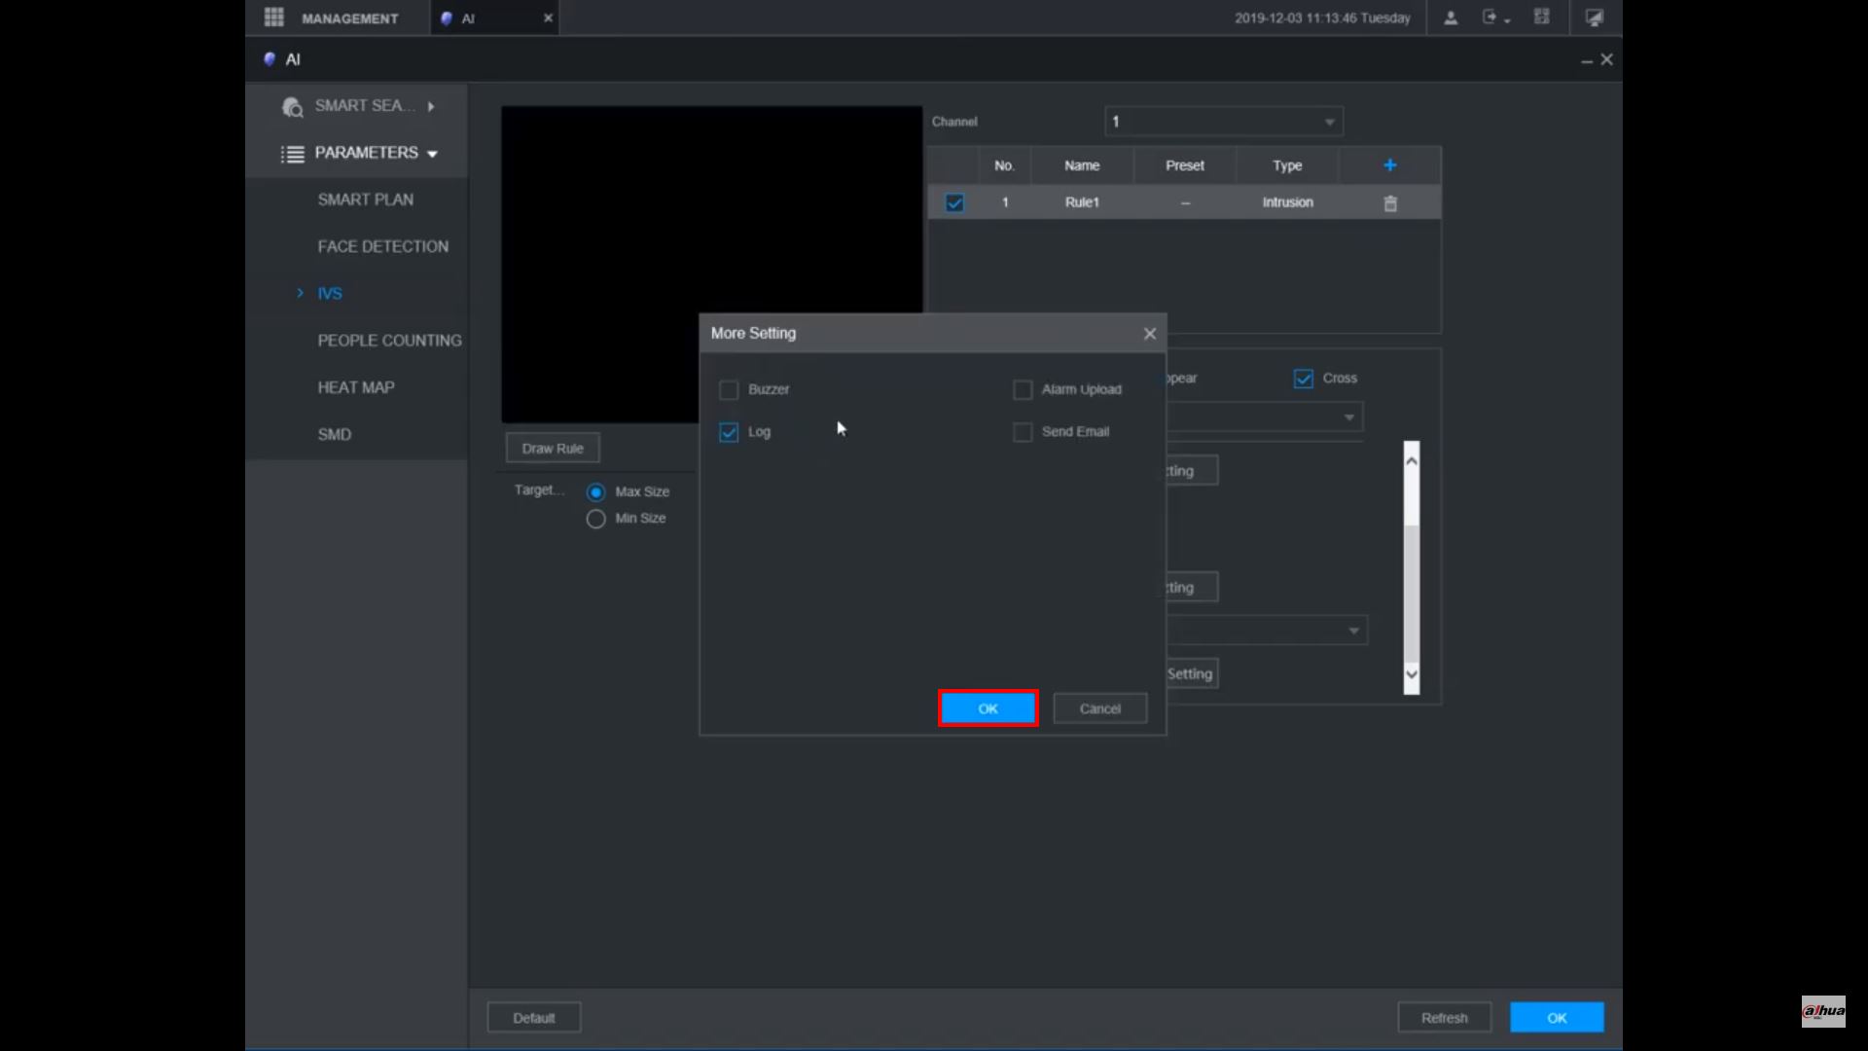Delete Rule1 with the trash icon
The image size is (1868, 1051).
coord(1390,203)
